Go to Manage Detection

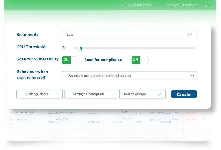[181, 5]
